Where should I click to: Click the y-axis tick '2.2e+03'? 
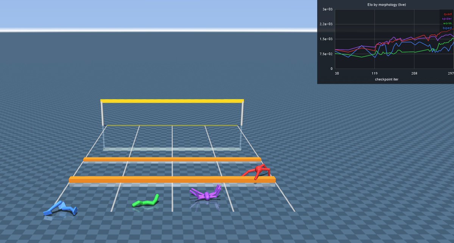326,24
